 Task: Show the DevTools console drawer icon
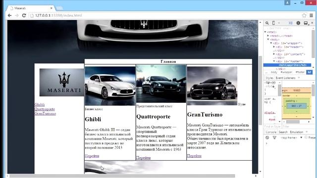(x=291, y=23)
